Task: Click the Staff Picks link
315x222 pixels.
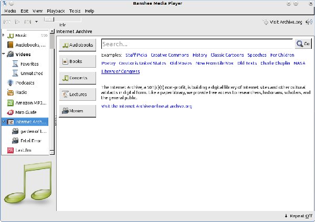Action: point(136,55)
